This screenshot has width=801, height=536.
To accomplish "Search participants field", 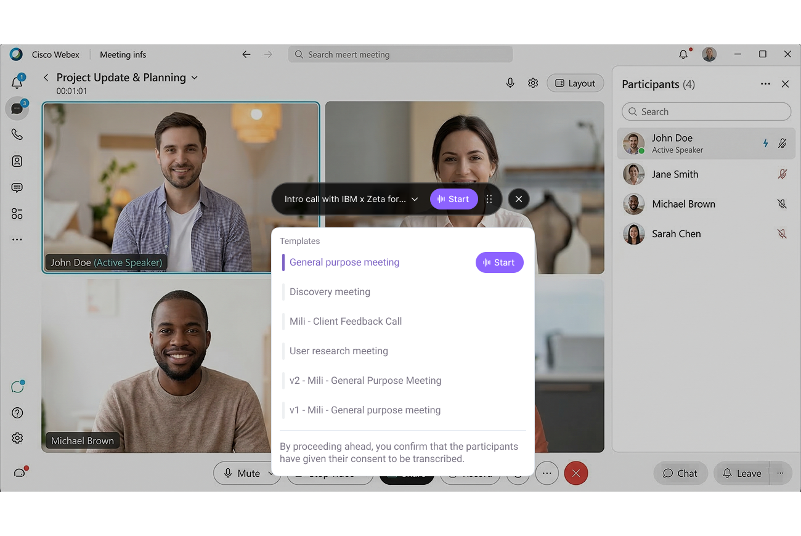I will tap(706, 112).
